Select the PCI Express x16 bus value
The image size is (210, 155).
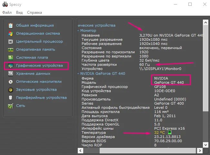tap(170, 128)
